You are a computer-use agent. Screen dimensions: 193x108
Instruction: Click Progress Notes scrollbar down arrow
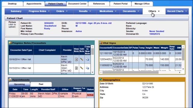[x=93, y=72]
